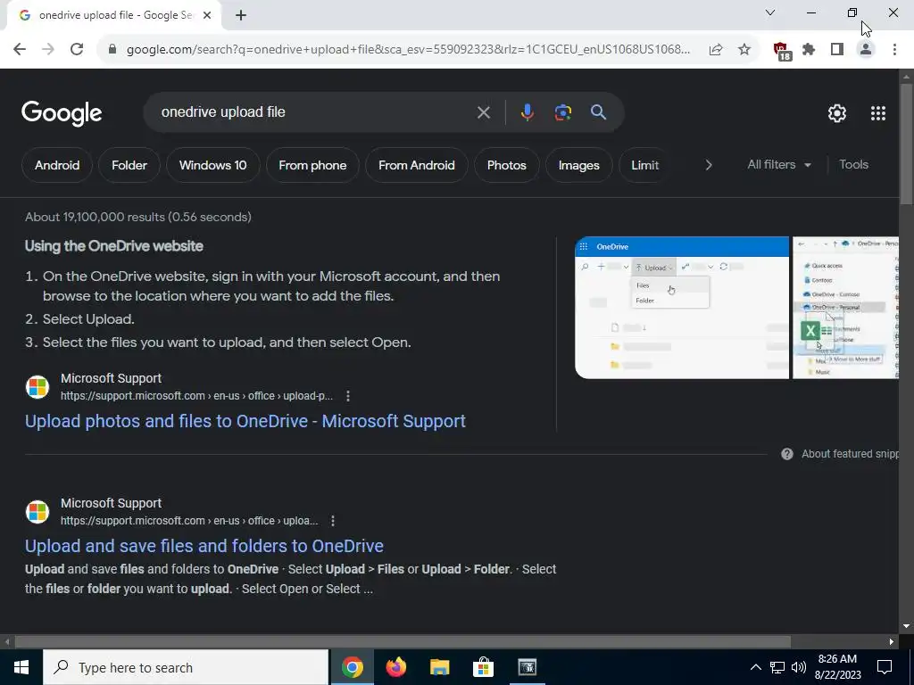Viewport: 914px width, 685px height.
Task: Open the Extensions puzzle icon
Action: pyautogui.click(x=809, y=50)
